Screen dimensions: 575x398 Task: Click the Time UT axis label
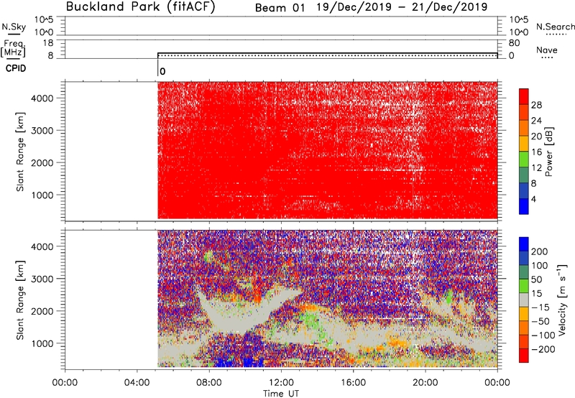(281, 394)
